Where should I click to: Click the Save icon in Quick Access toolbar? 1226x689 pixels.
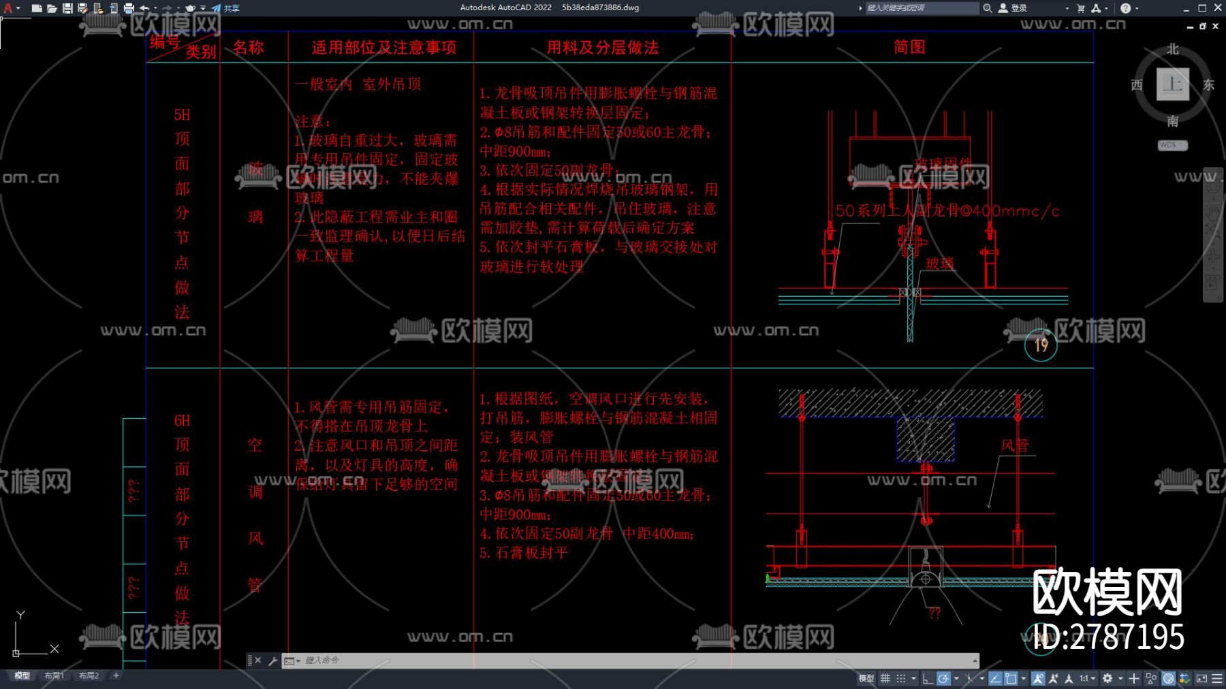click(68, 8)
